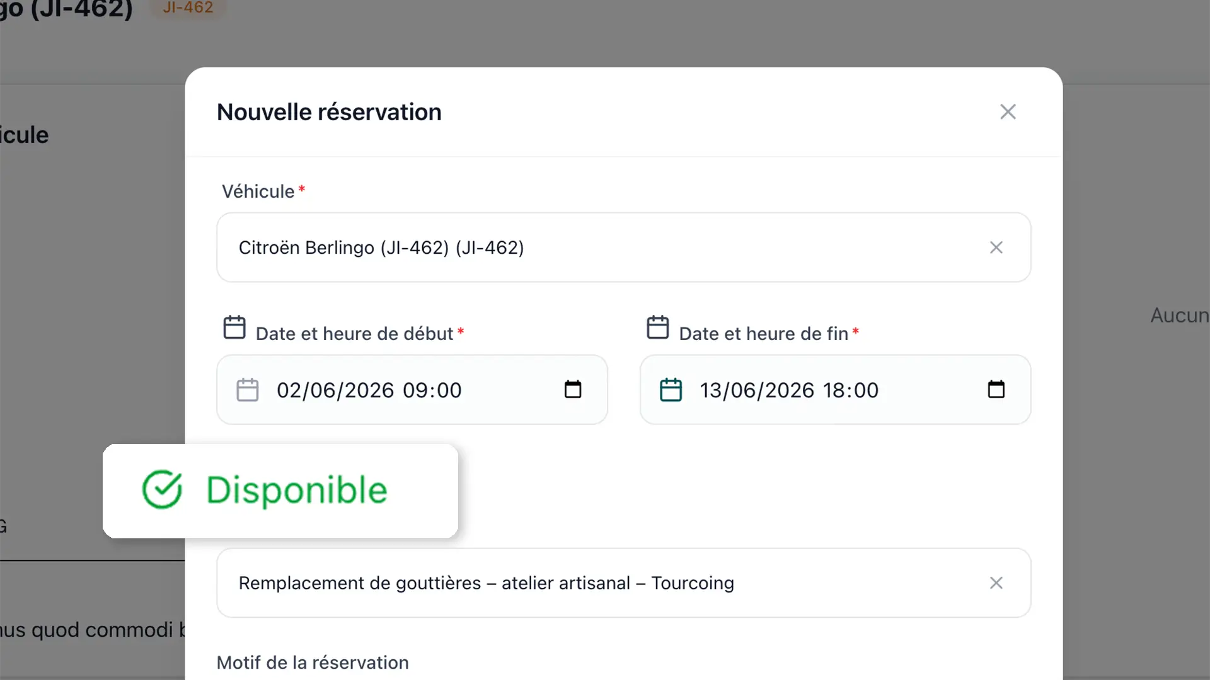Image resolution: width=1210 pixels, height=680 pixels.
Task: Click the Véhicule field label
Action: [258, 191]
